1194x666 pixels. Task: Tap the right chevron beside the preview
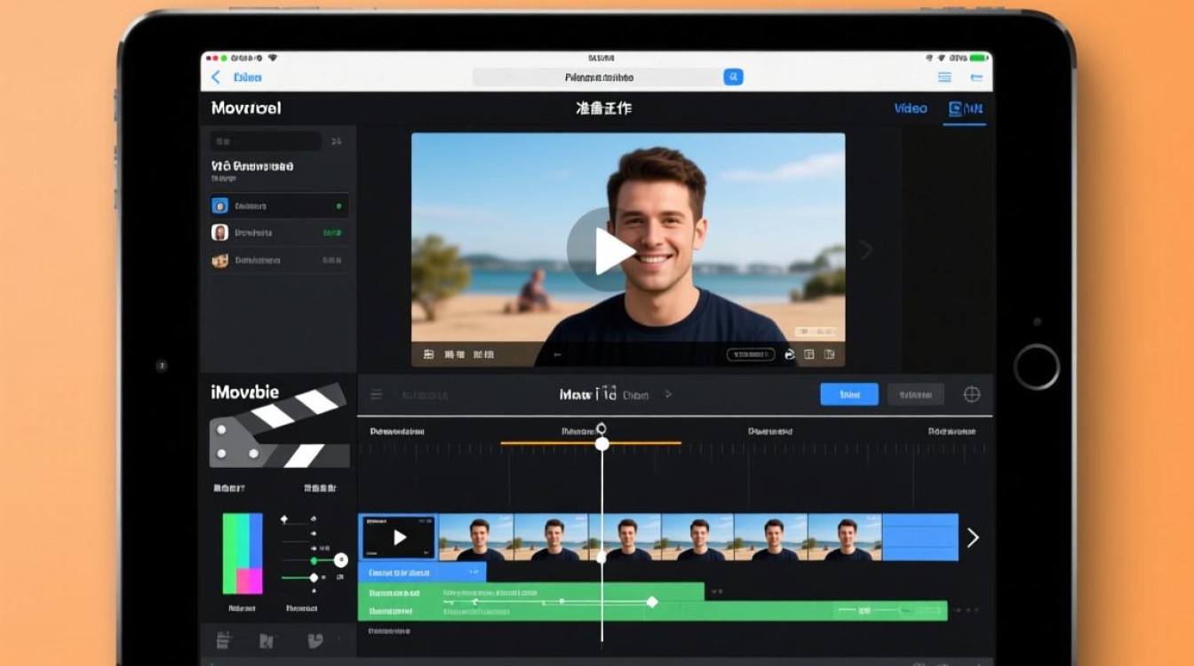866,250
